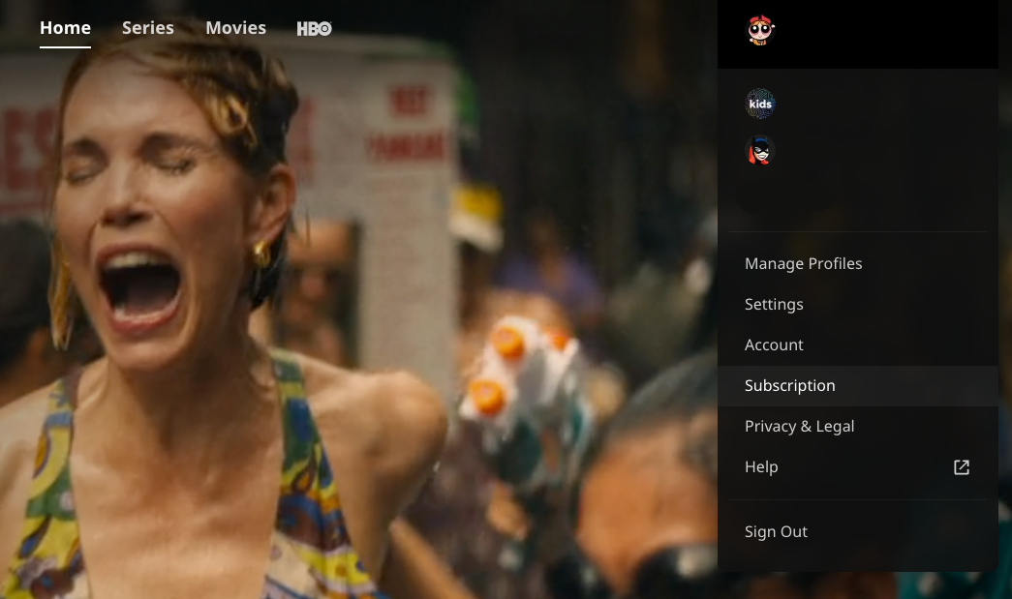
Task: Switch to the kids profile avatar
Action: (761, 104)
